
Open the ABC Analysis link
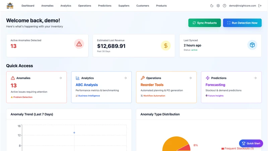pos(87,85)
